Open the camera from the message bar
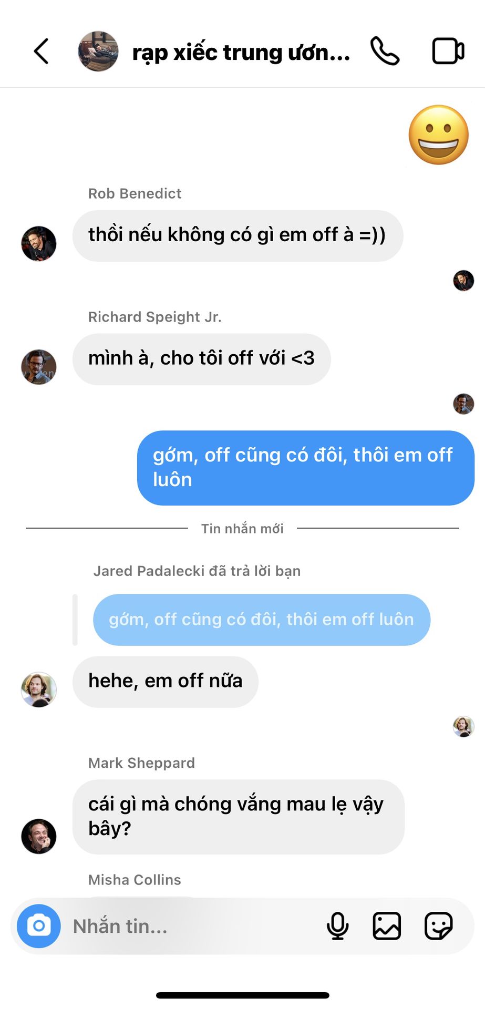Screen dimensions: 485x1009 (x=39, y=926)
